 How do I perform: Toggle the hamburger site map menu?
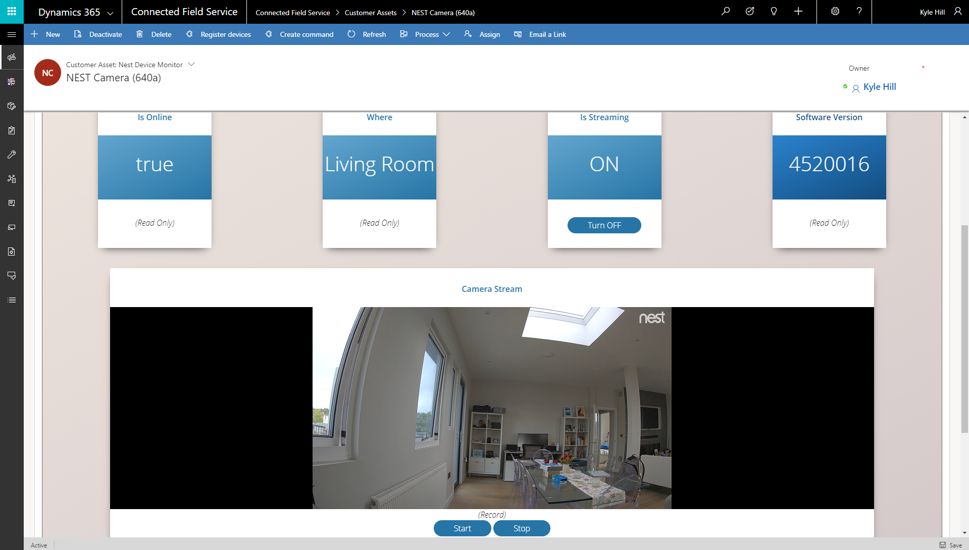[12, 34]
